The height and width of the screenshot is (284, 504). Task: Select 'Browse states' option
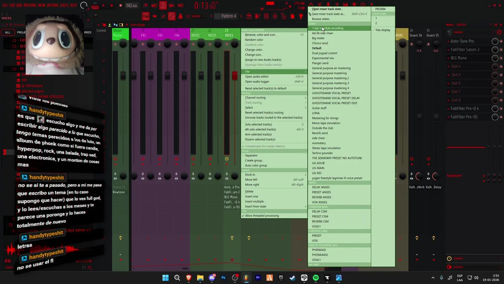click(339, 19)
